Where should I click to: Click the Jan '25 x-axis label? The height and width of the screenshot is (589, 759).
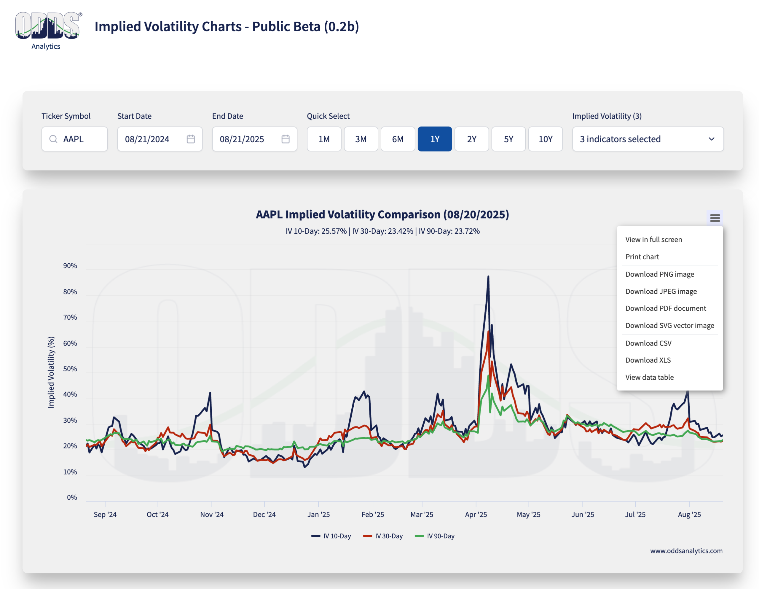click(x=318, y=515)
